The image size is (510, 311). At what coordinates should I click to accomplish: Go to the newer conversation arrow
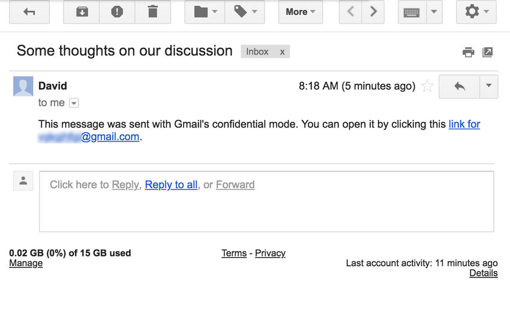[x=352, y=12]
